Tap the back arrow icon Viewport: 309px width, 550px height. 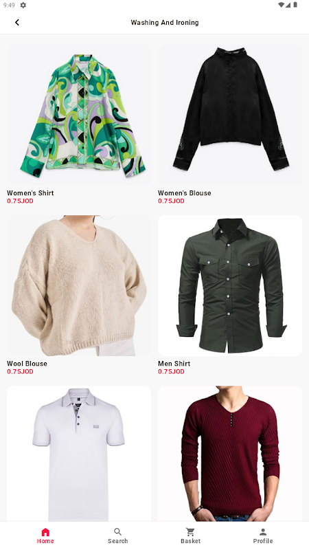[x=16, y=23]
